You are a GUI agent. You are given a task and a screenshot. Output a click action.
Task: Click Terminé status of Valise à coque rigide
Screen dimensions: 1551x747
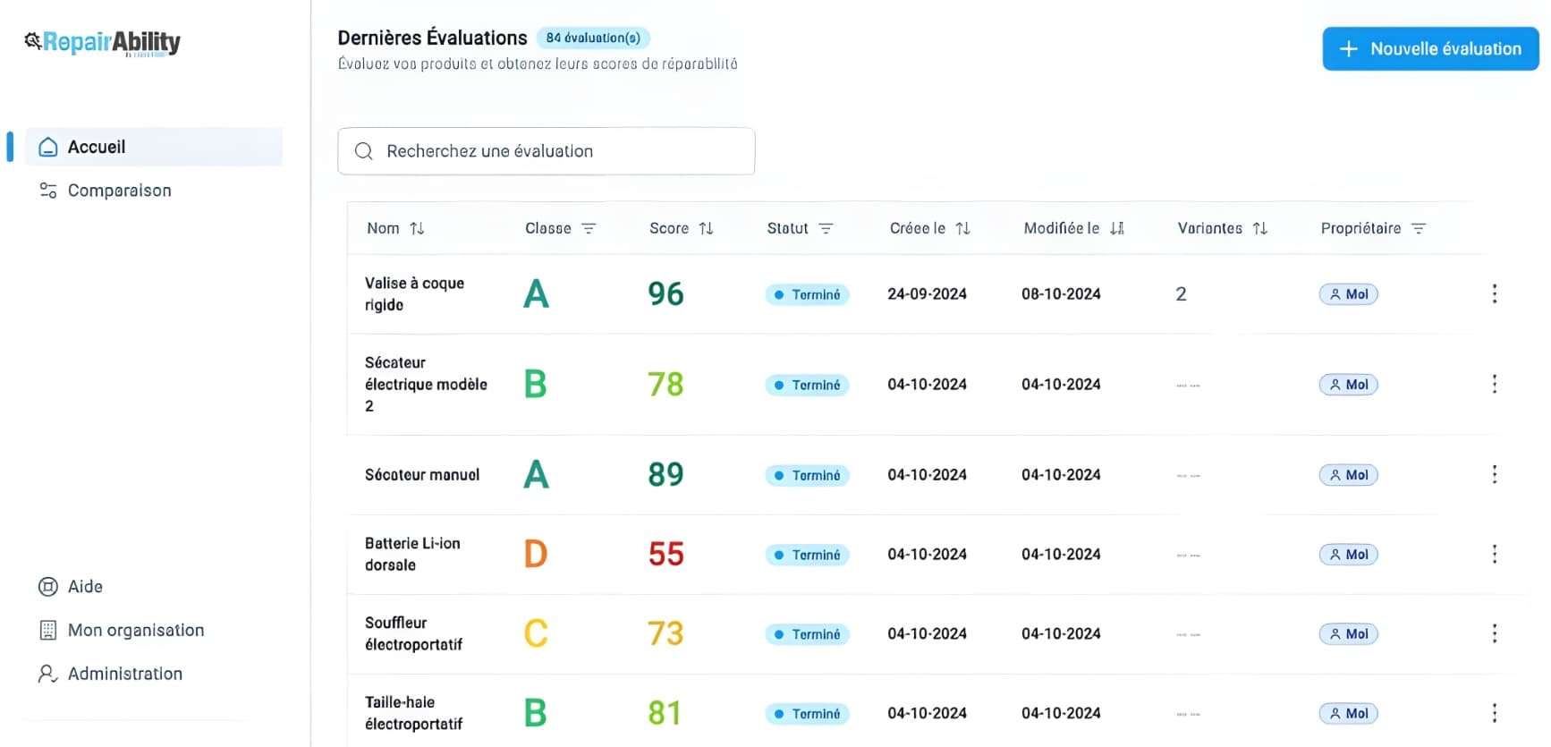point(807,294)
